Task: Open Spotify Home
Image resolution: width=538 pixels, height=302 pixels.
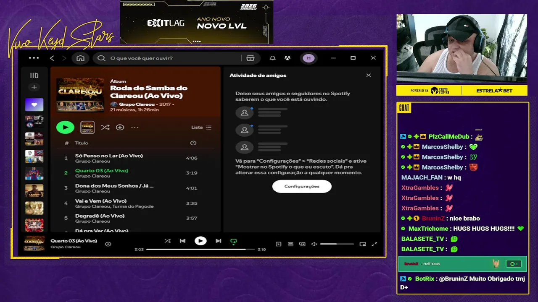Action: pos(80,58)
